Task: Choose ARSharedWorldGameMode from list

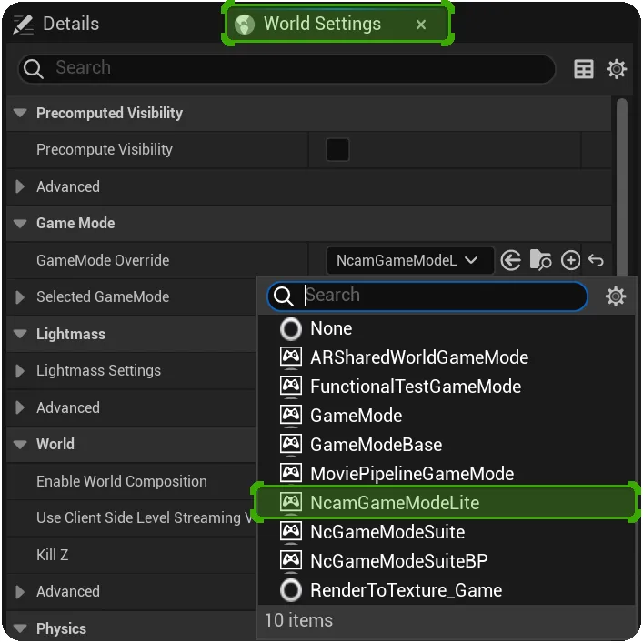Action: pyautogui.click(x=447, y=357)
